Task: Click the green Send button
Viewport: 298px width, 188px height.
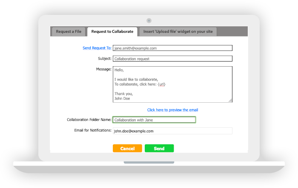Action: [159, 149]
